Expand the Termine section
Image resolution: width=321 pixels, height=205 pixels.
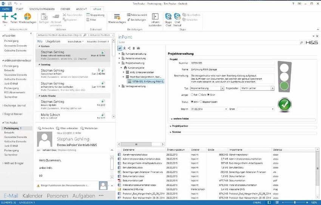pyautogui.click(x=171, y=132)
